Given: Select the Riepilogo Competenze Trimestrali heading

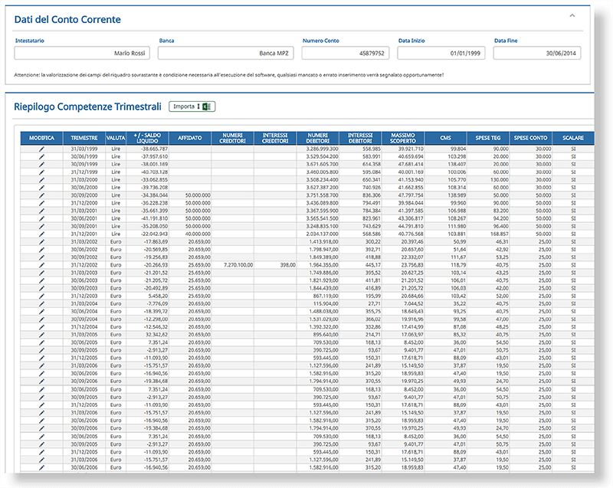Looking at the screenshot, I should (x=87, y=106).
